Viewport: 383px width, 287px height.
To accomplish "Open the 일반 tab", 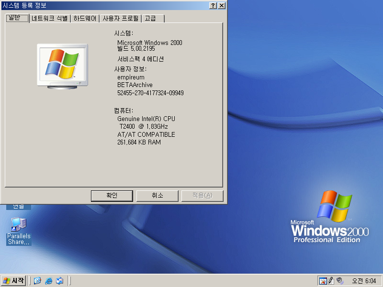I will click(x=17, y=18).
